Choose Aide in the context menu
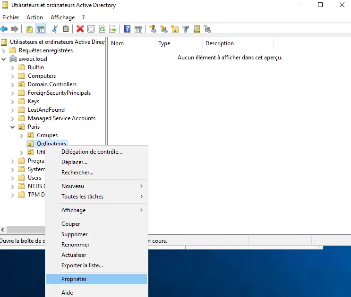This screenshot has width=351, height=297. tap(96, 293)
